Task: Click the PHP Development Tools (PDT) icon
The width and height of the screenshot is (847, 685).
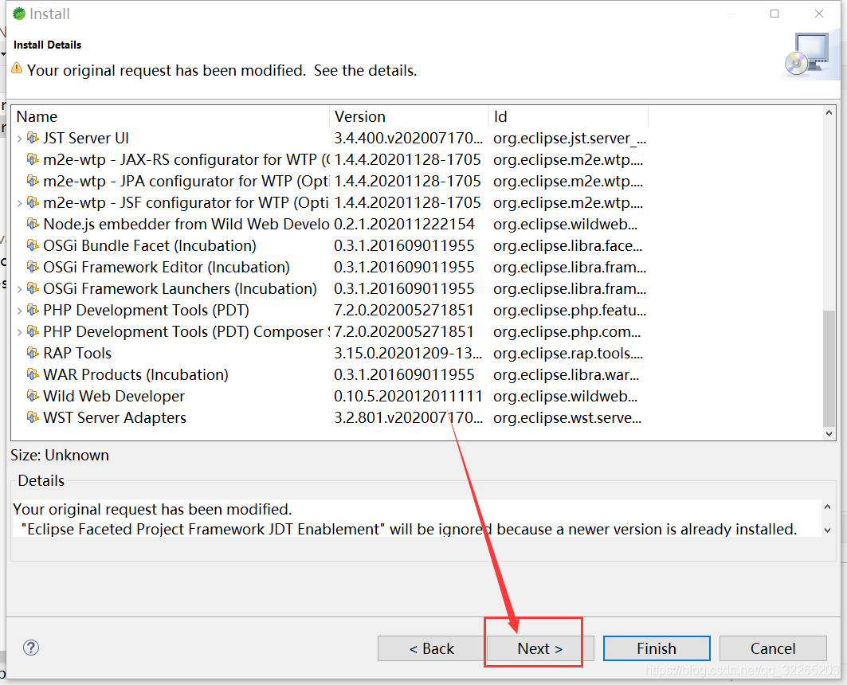Action: pyautogui.click(x=33, y=311)
